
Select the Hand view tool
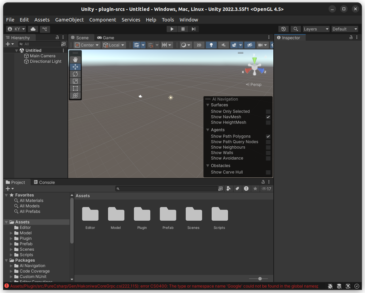[x=75, y=60]
